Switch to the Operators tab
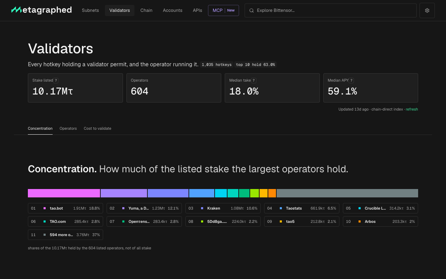The image size is (446, 279). pos(68,128)
